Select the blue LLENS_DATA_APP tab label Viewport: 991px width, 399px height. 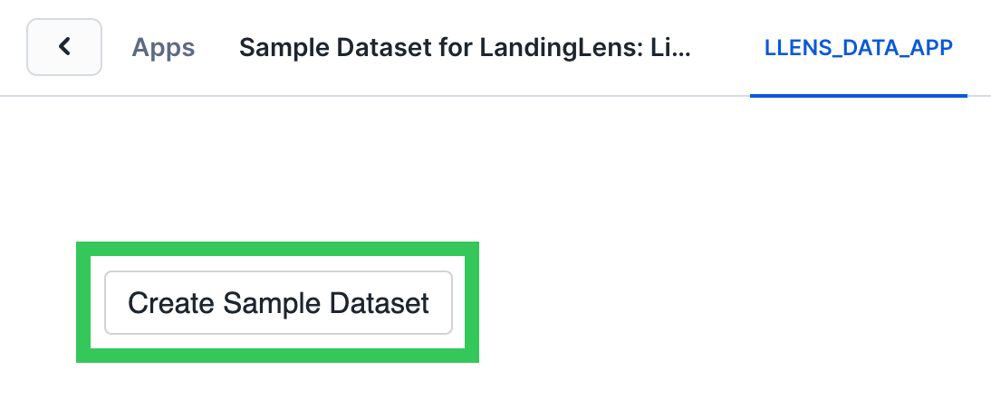pos(858,48)
